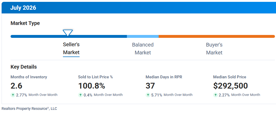This screenshot has width=276, height=113.
Task: Click the triangle marker on market slider
Action: 68,33
